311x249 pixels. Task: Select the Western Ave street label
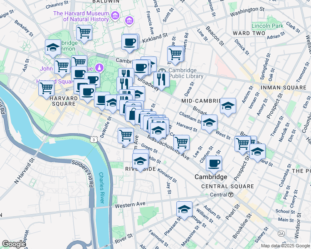130,205
